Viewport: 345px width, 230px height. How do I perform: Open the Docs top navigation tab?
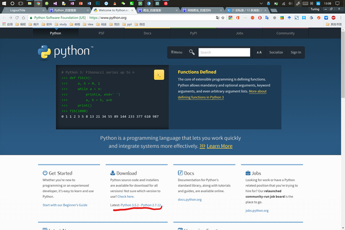[147, 33]
